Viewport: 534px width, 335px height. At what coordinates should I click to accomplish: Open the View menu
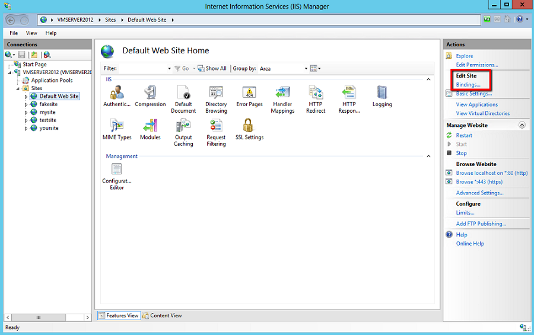(x=31, y=33)
